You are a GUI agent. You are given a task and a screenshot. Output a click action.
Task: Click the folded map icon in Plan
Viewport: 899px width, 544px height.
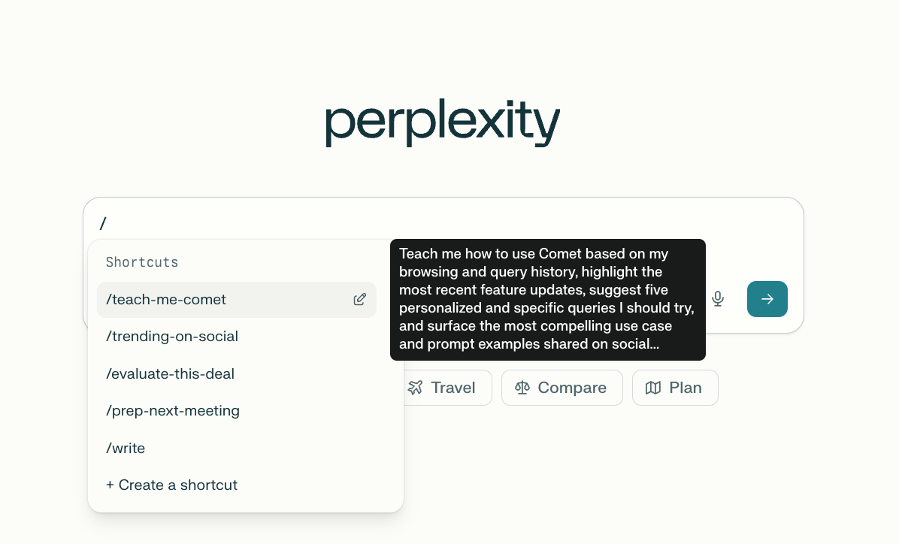click(653, 388)
